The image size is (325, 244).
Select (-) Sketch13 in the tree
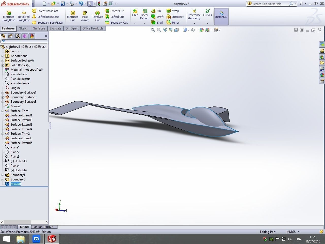tap(19, 161)
